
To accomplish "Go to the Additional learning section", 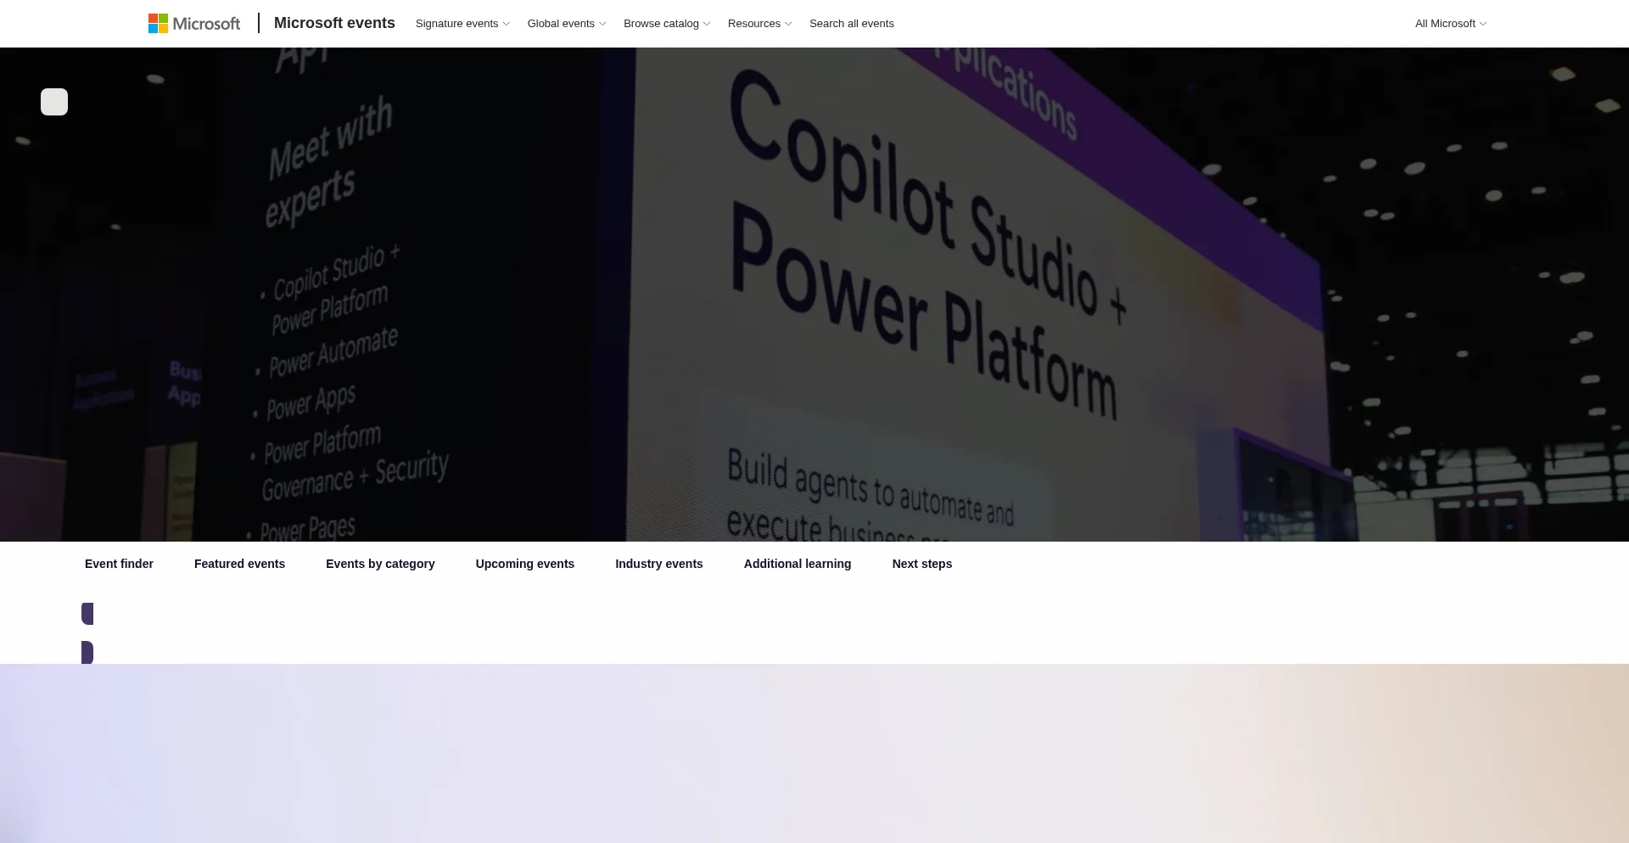I will click(x=798, y=564).
